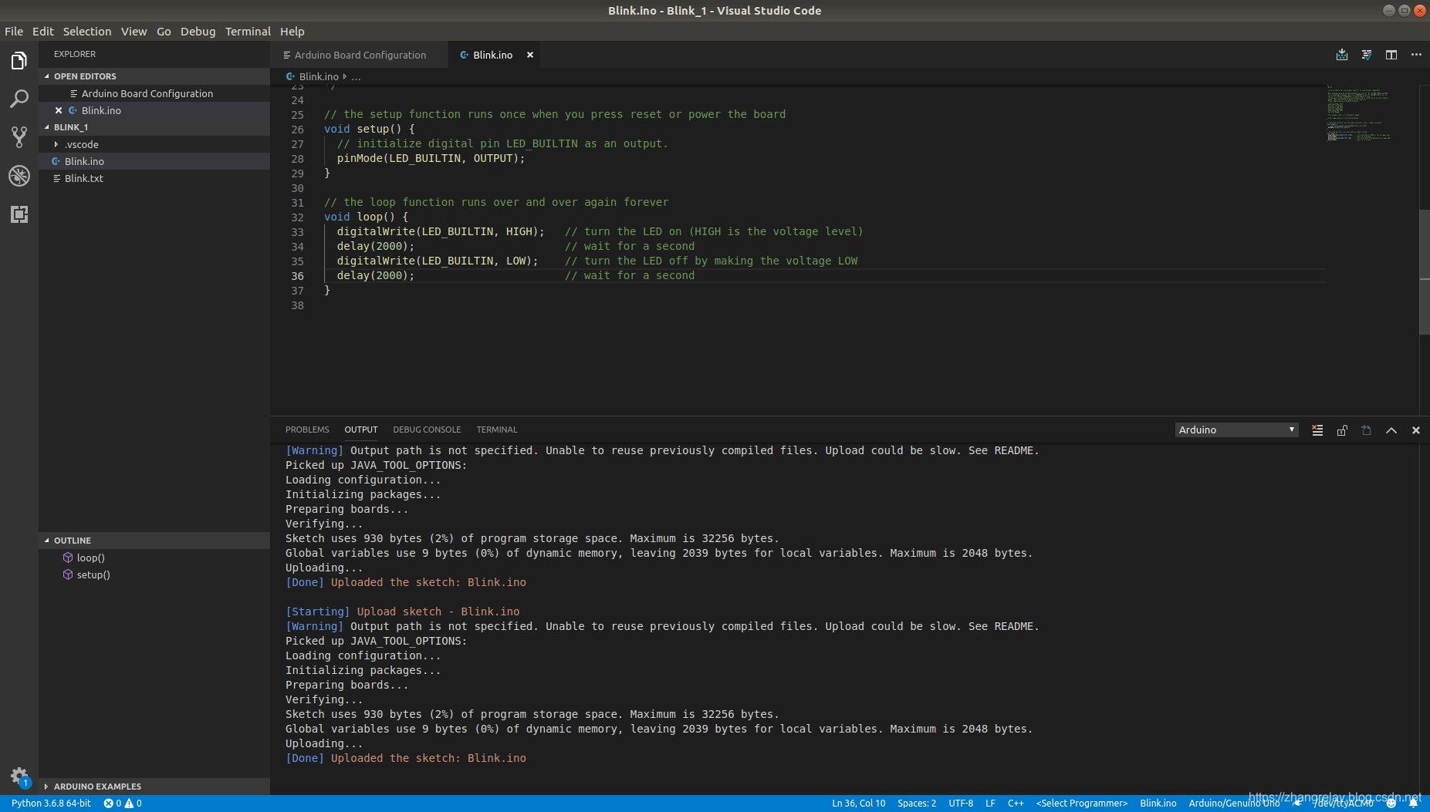Collapse the BLINK_1 folder section
Image resolution: width=1430 pixels, height=812 pixels.
click(154, 127)
